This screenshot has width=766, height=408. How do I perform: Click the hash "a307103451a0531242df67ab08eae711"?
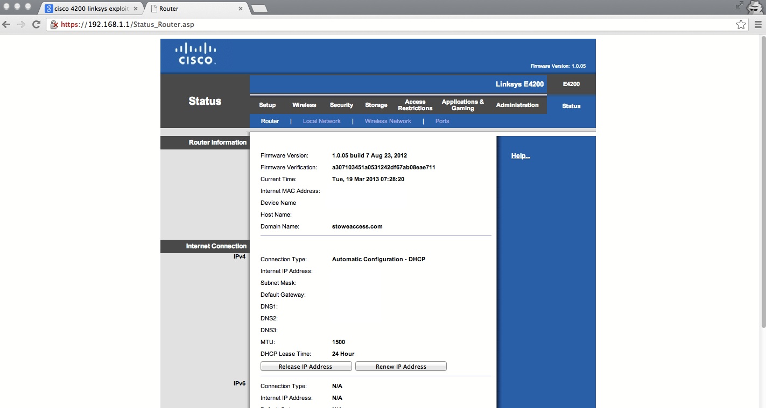[x=384, y=167]
